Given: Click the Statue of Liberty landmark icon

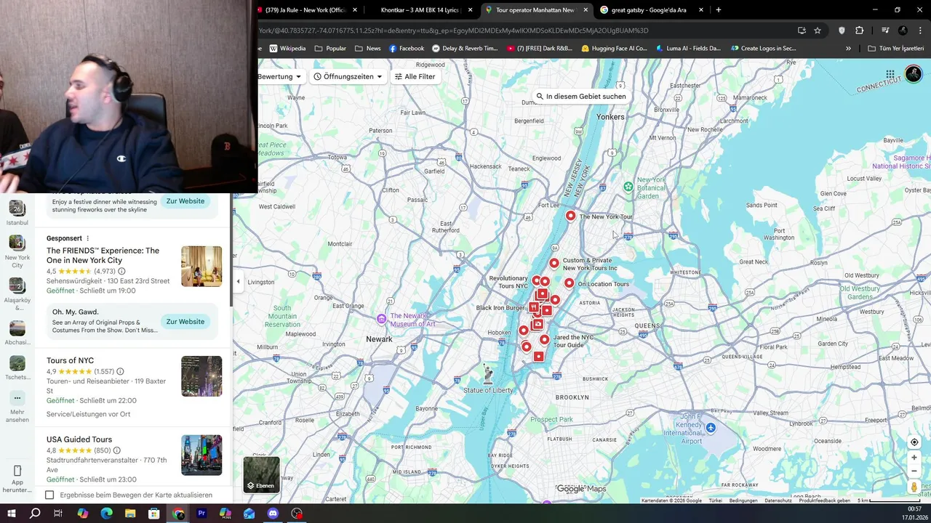Looking at the screenshot, I should coord(488,373).
